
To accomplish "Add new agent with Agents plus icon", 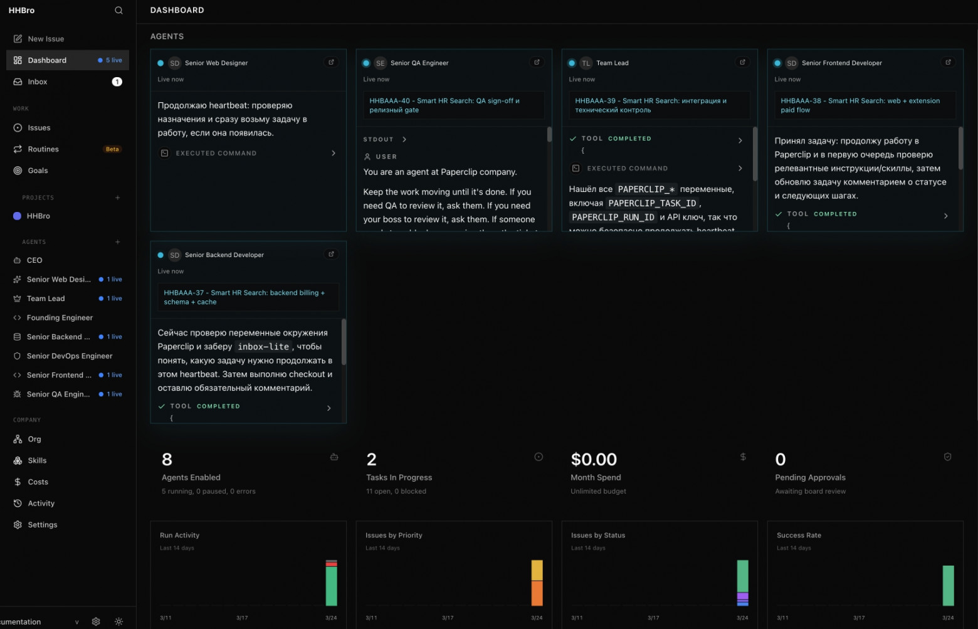I will pos(117,242).
